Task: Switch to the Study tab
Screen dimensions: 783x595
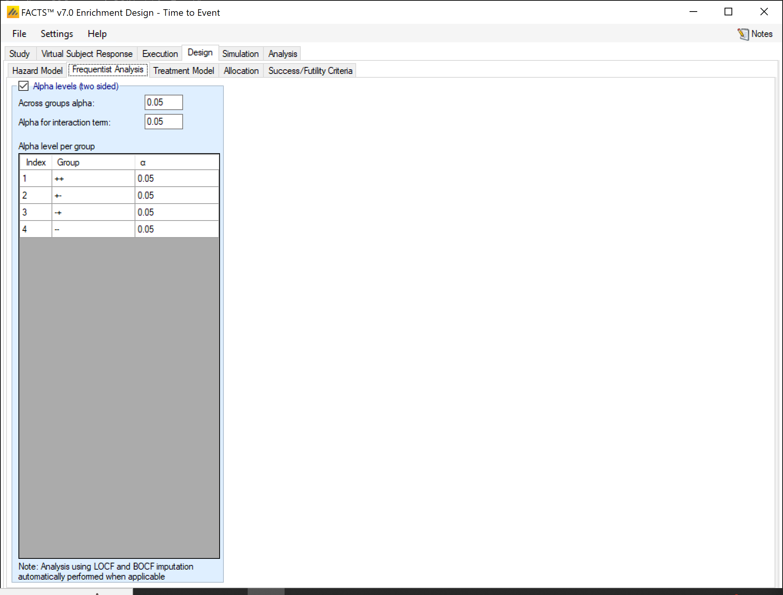Action: (20, 54)
